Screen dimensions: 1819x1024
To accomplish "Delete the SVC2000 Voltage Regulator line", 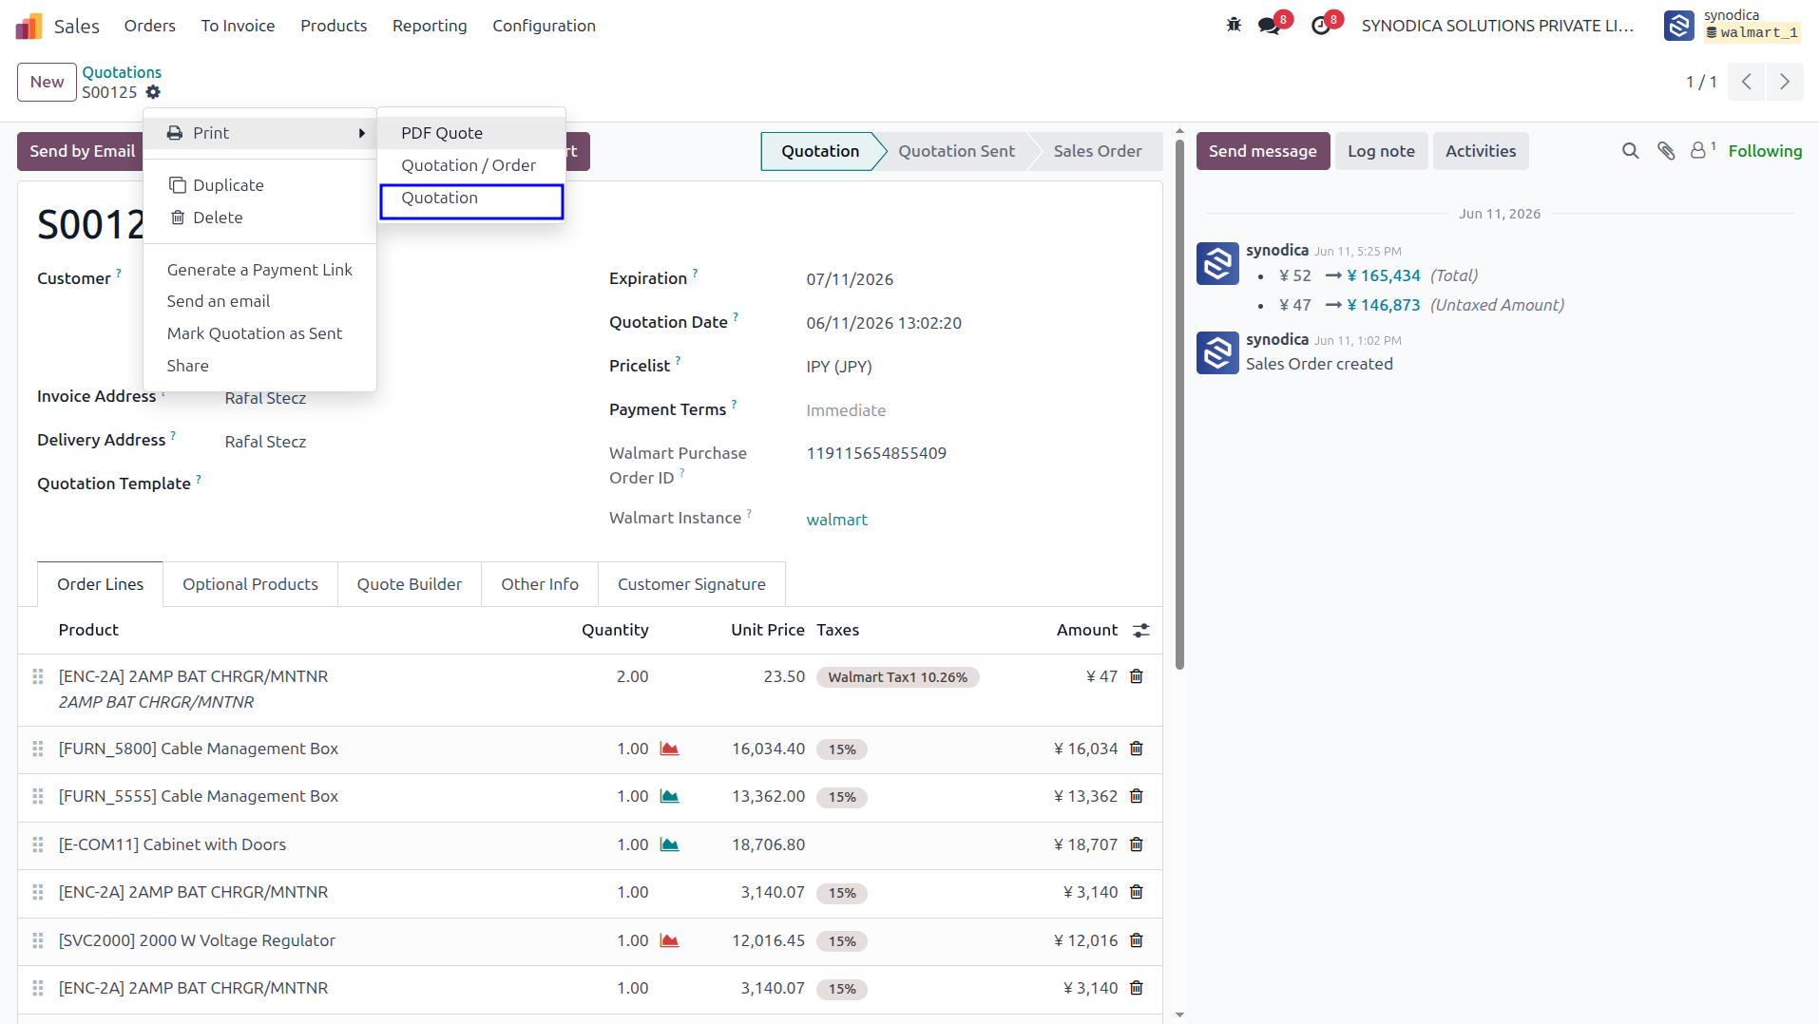I will [1137, 940].
